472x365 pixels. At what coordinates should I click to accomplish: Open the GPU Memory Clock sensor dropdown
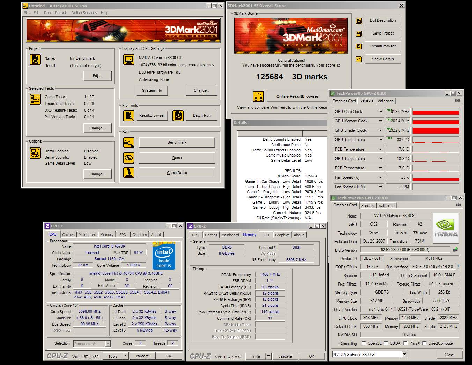pyautogui.click(x=381, y=121)
